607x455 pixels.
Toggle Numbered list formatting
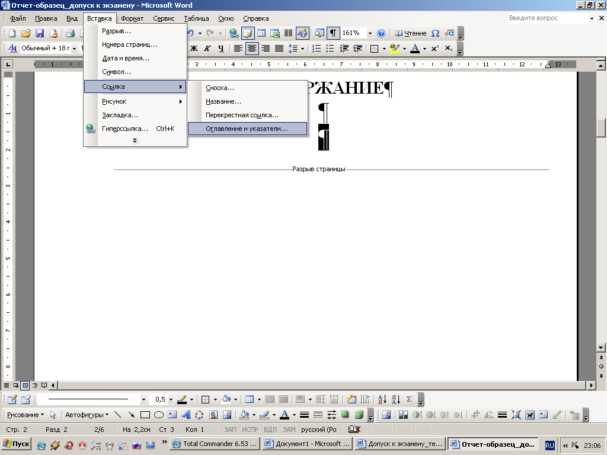point(317,49)
